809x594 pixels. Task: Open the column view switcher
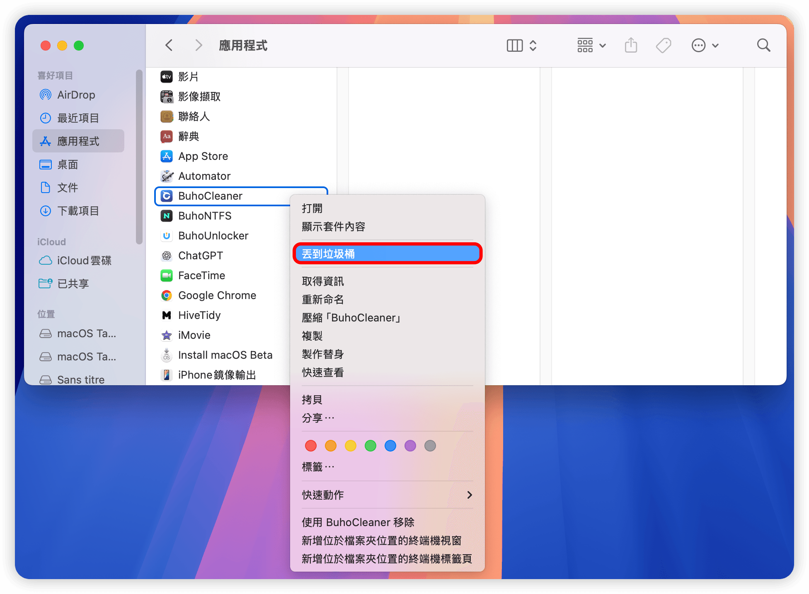click(522, 45)
